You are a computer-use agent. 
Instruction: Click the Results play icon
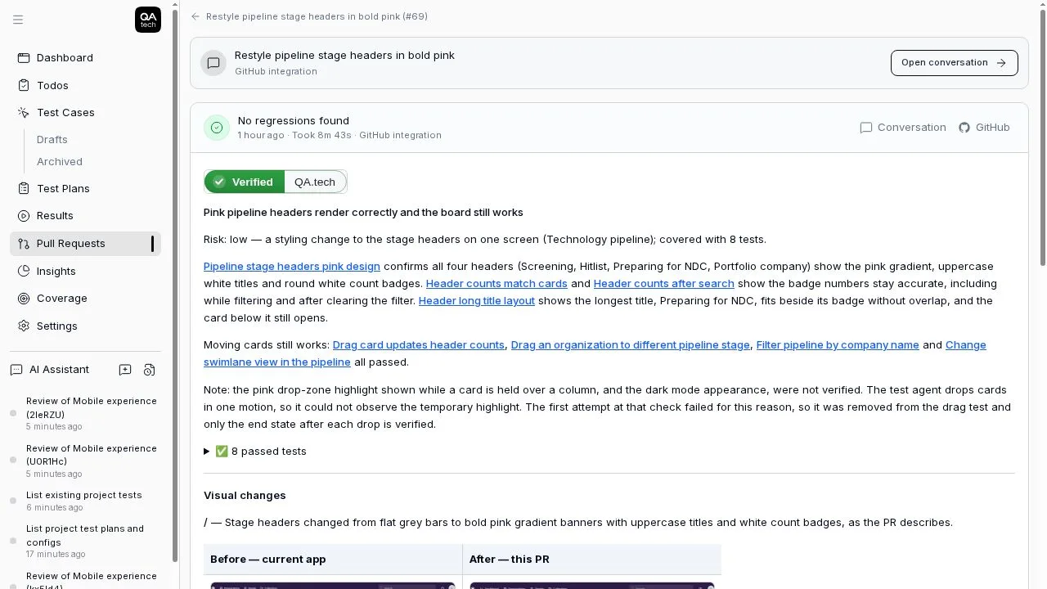24,215
